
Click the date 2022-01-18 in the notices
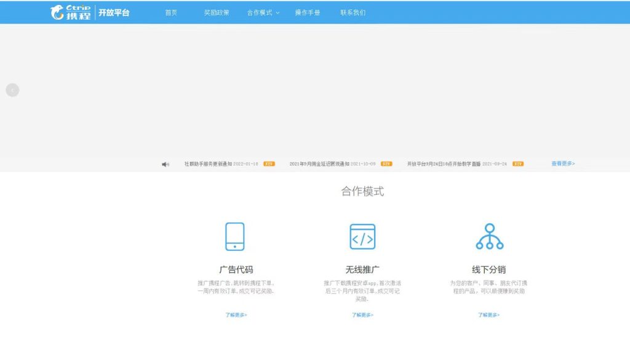[x=246, y=164]
